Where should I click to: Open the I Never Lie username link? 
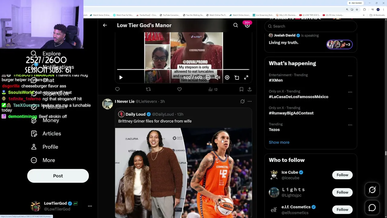coord(125,101)
